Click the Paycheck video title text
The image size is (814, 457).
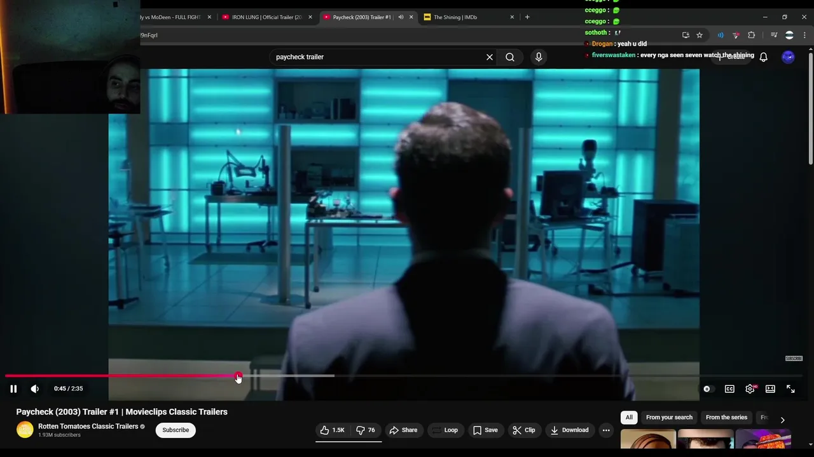[x=122, y=412]
